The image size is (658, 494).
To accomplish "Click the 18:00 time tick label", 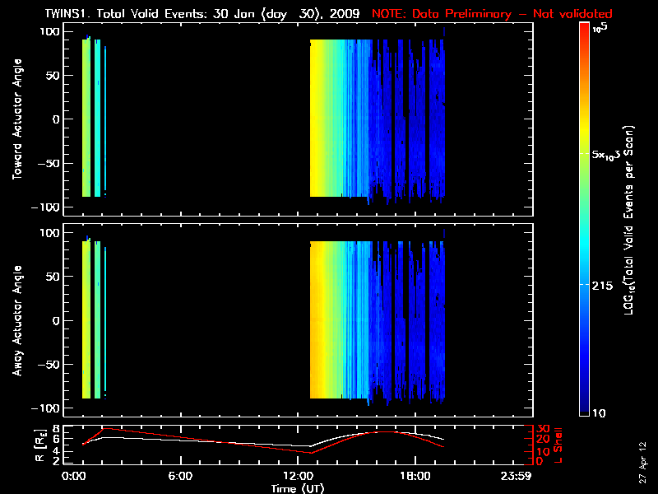I will [415, 476].
